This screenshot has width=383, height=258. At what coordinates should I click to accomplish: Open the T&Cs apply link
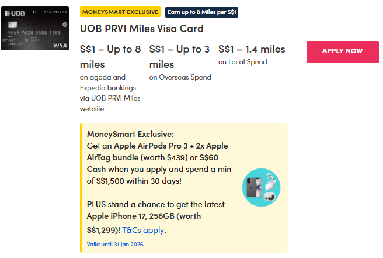(x=143, y=230)
